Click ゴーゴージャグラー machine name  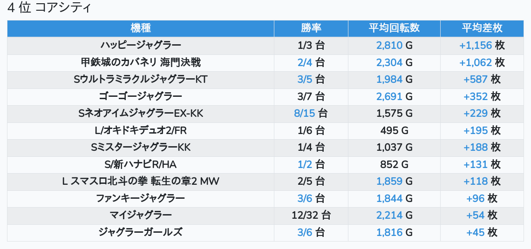141,97
